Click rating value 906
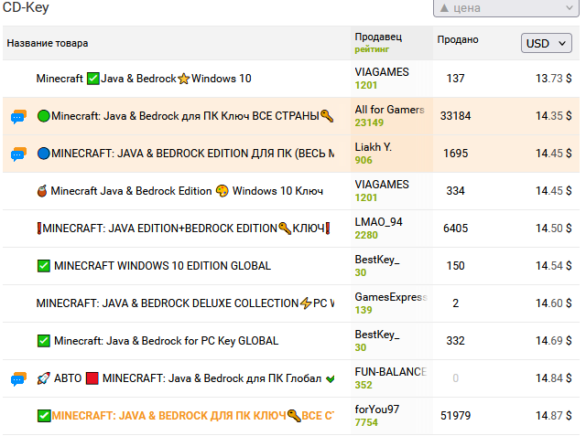Screen dimensions: 586x436 click(364, 160)
